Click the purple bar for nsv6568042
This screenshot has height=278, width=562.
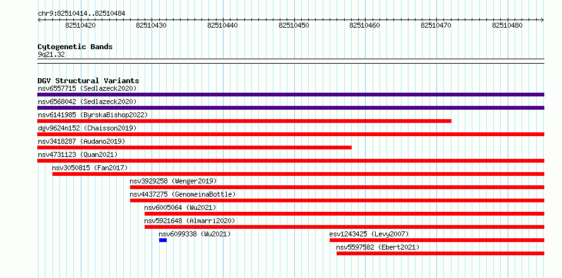[x=290, y=108]
